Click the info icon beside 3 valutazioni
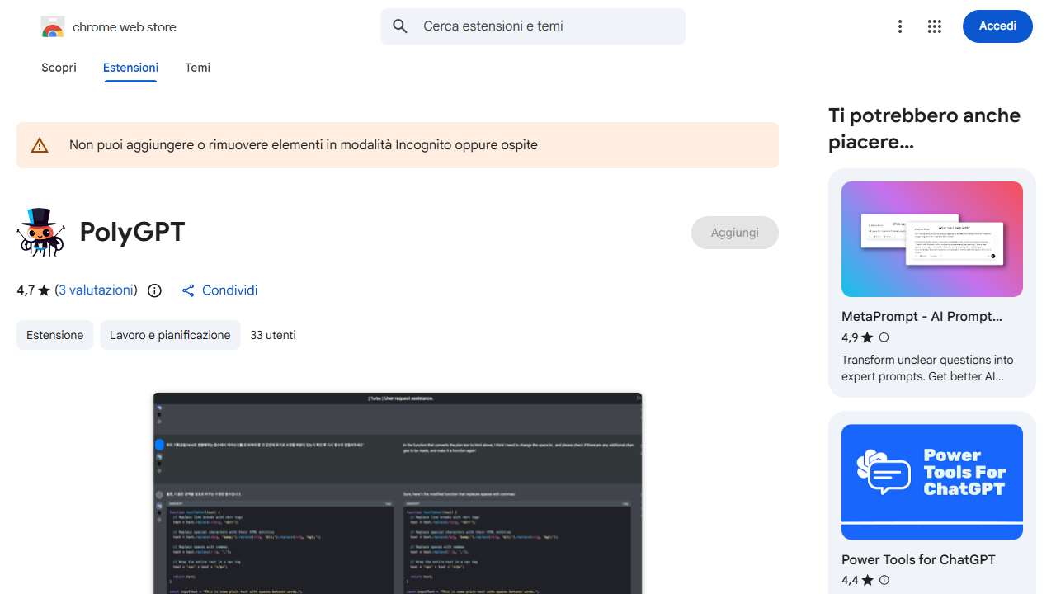Screen dimensions: 1056x594 point(154,290)
